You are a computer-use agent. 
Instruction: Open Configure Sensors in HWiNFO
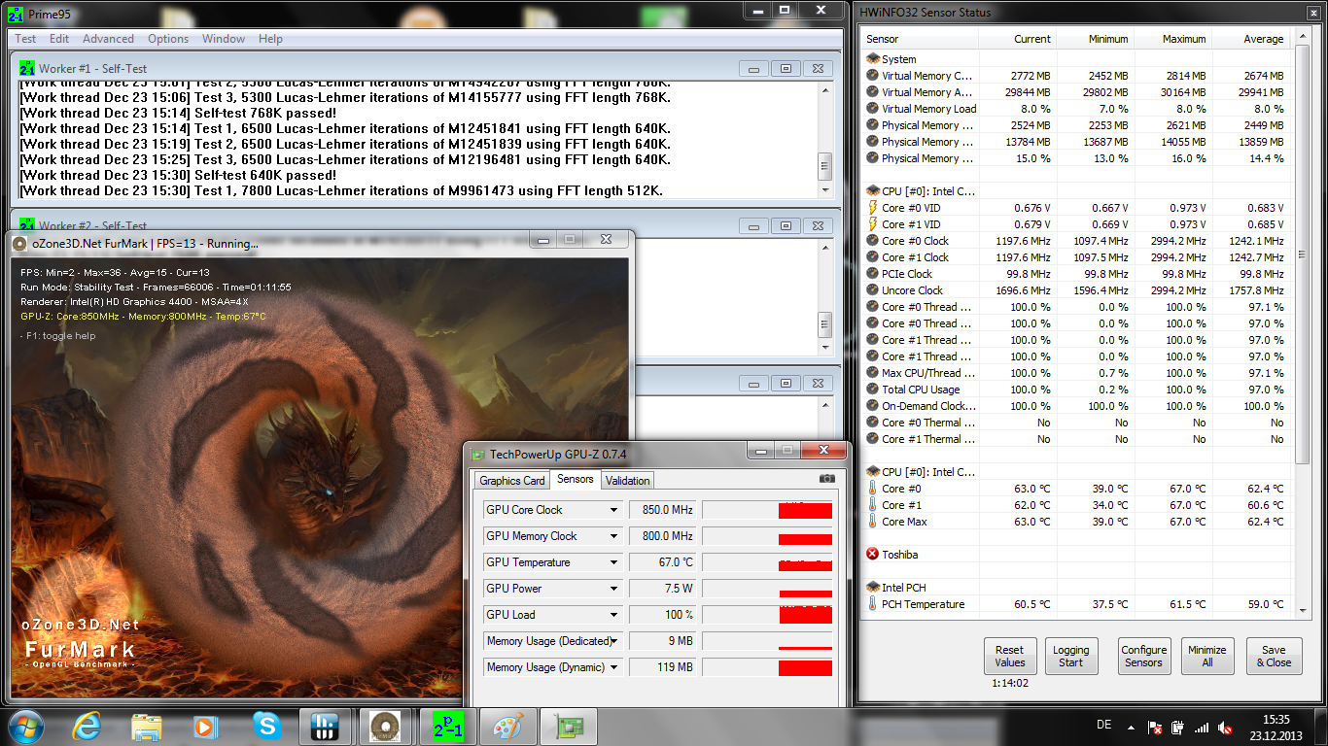[x=1143, y=656]
